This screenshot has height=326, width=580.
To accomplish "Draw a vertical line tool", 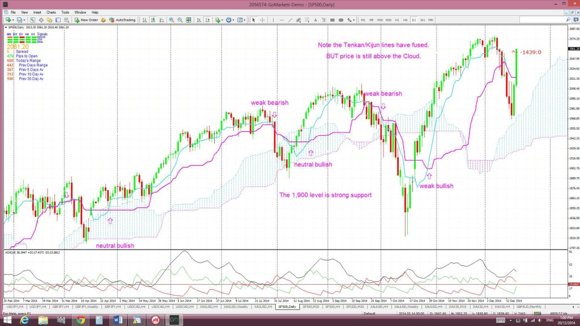I will pos(273,20).
